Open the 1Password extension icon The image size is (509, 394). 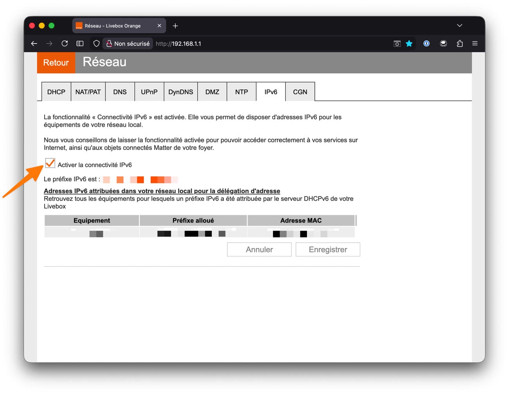pos(426,44)
